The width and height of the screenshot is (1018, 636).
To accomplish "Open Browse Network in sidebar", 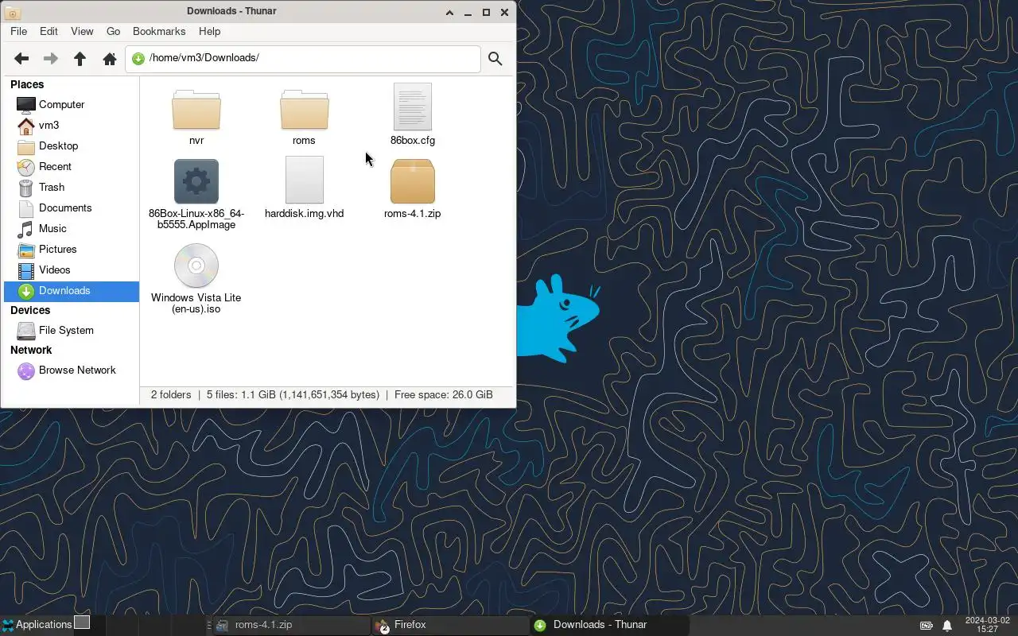I will click(x=72, y=370).
